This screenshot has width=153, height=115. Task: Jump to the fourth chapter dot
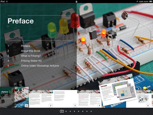click(74, 111)
